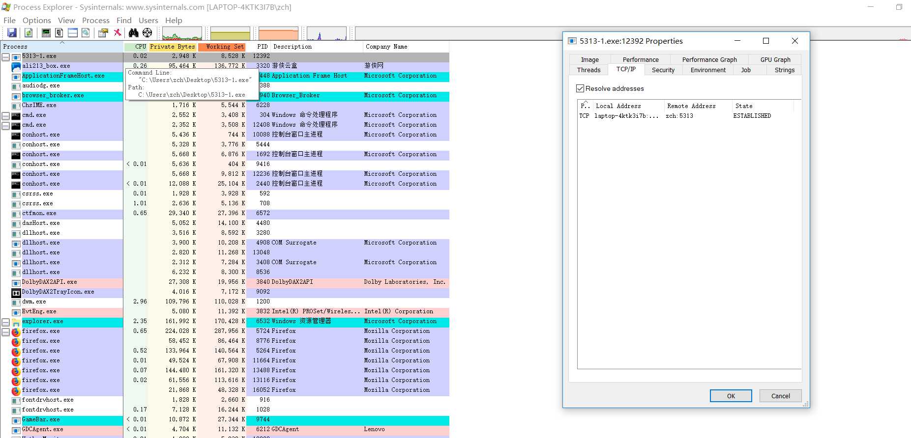911x438 pixels.
Task: Switch to the GPU Graph tab
Action: 775,59
